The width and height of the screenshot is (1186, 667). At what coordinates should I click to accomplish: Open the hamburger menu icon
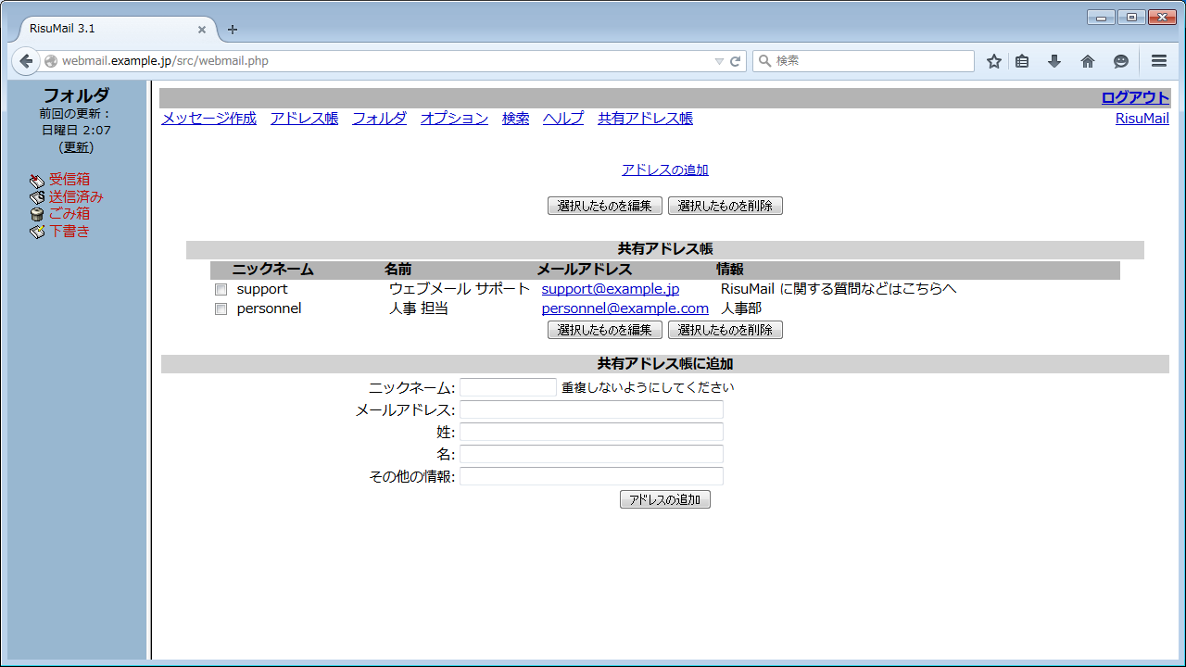tap(1159, 61)
